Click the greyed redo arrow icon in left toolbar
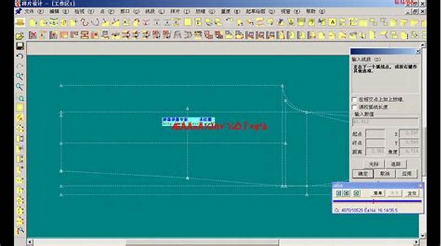441x246 pixels. coord(20,66)
